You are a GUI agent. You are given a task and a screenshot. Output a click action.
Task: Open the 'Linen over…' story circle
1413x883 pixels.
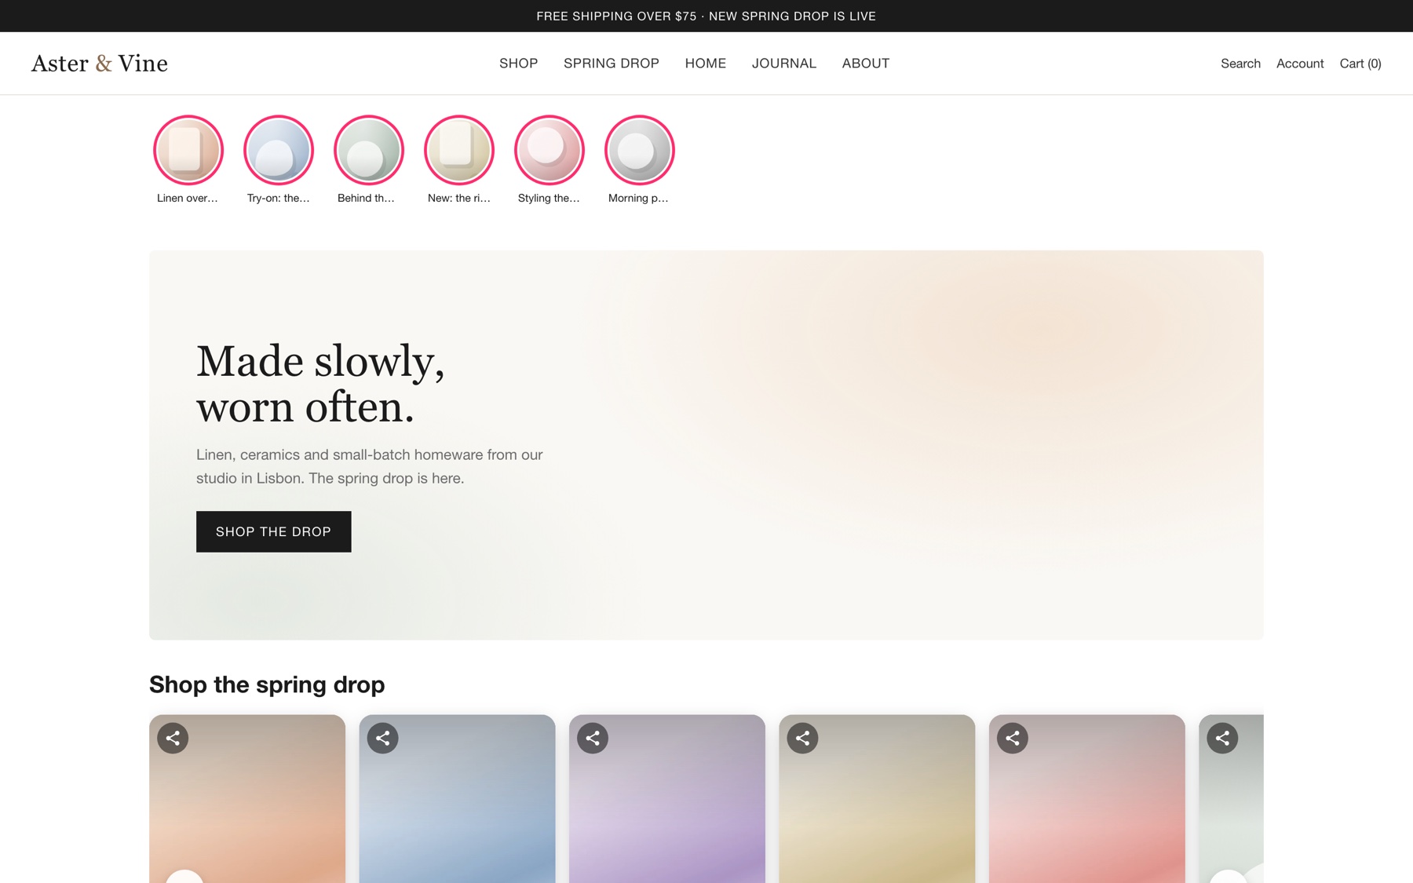tap(188, 150)
